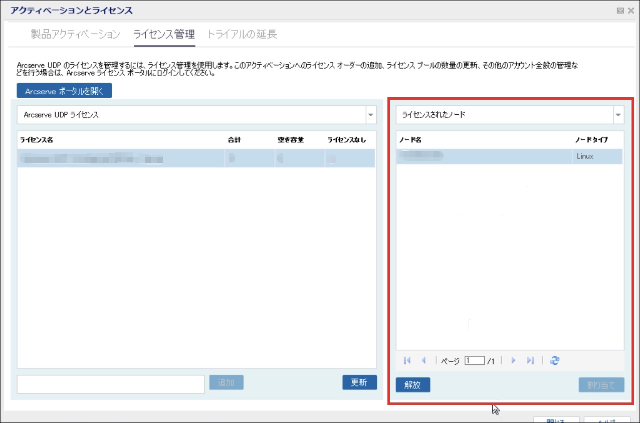
Task: Switch to the 製品アクティベーション tab
Action: click(x=75, y=35)
